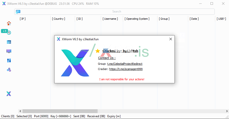Click the XWorm icon in main title bar

[4, 4]
